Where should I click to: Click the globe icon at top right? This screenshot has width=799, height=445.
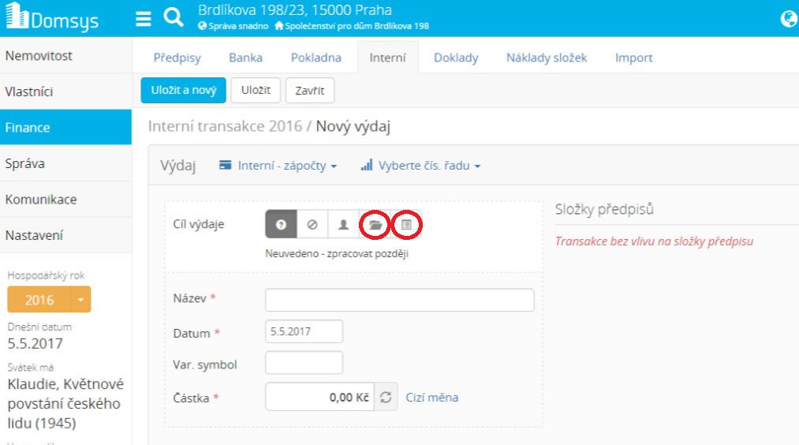[789, 19]
